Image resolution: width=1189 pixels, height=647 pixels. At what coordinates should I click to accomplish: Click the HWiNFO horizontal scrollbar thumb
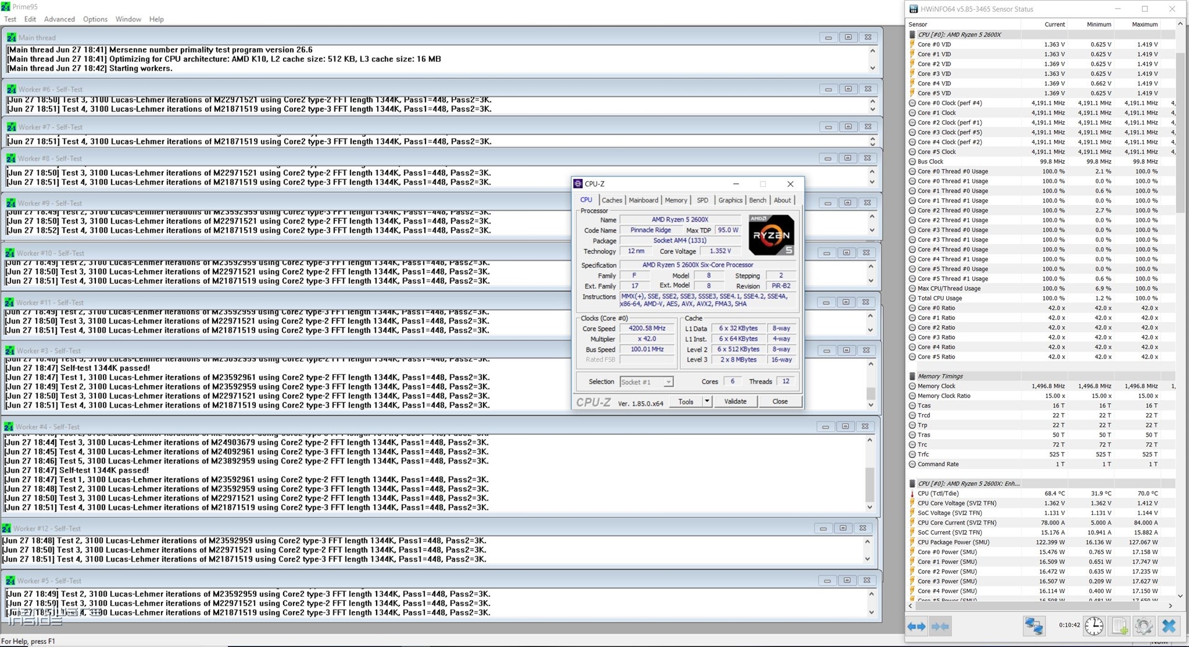click(1027, 606)
